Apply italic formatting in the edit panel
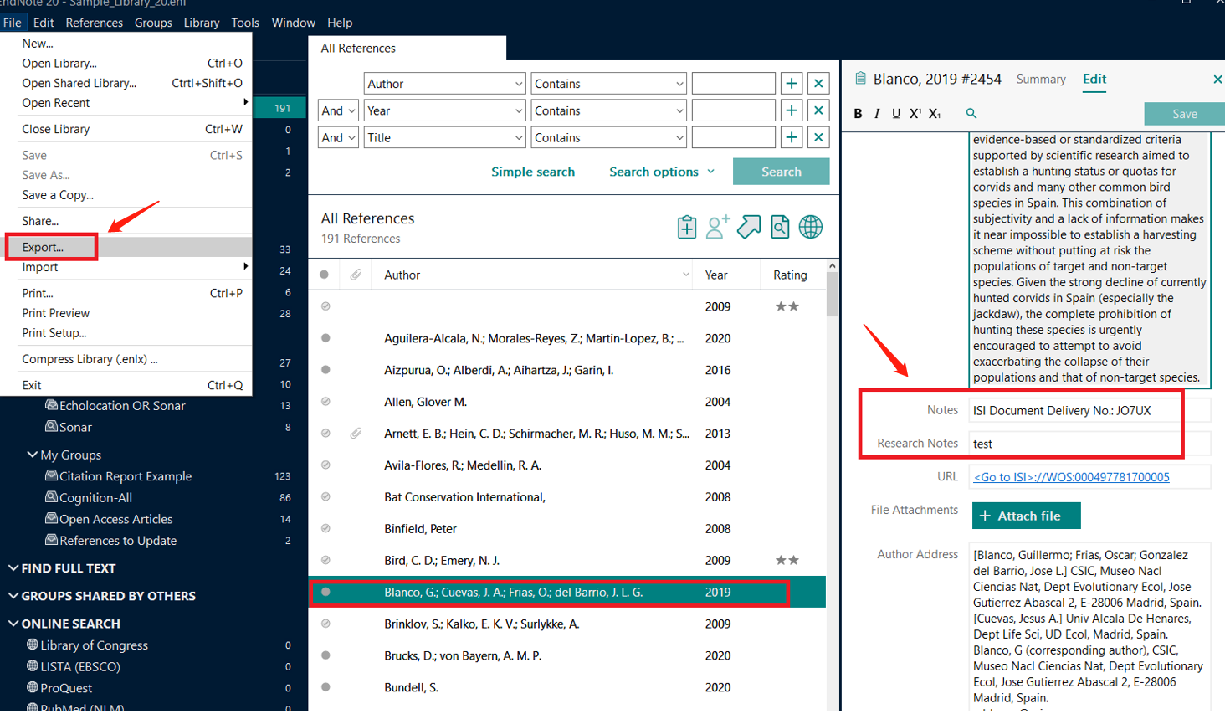The image size is (1225, 719). tap(877, 114)
